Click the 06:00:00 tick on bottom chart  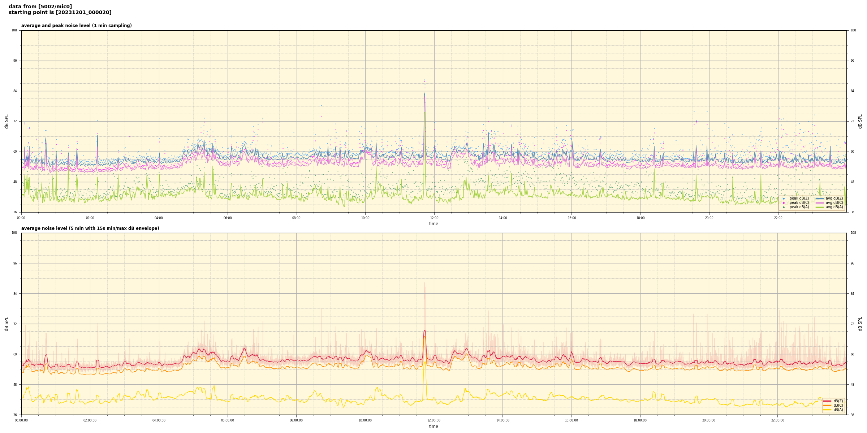[228, 420]
